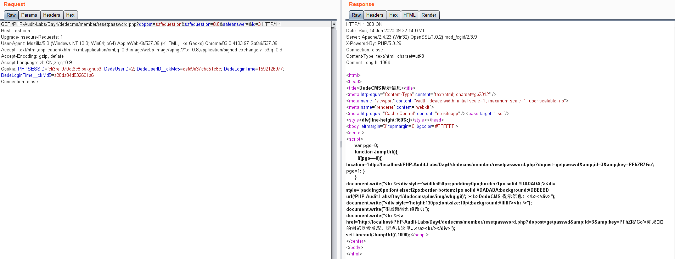Image resolution: width=675 pixels, height=259 pixels.
Task: Click the 'Content-Length: 1364' line
Action: [368, 63]
